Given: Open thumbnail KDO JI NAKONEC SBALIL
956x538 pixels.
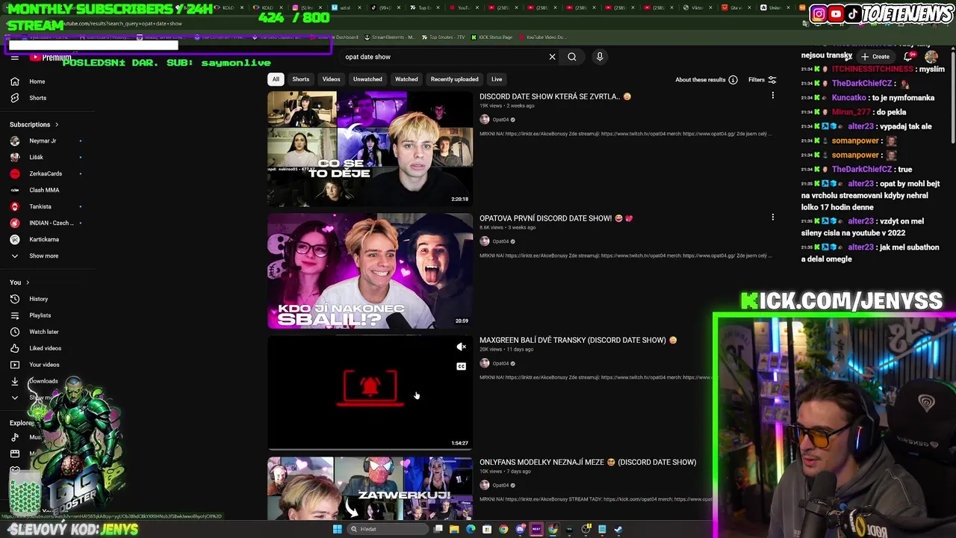Looking at the screenshot, I should tap(370, 270).
